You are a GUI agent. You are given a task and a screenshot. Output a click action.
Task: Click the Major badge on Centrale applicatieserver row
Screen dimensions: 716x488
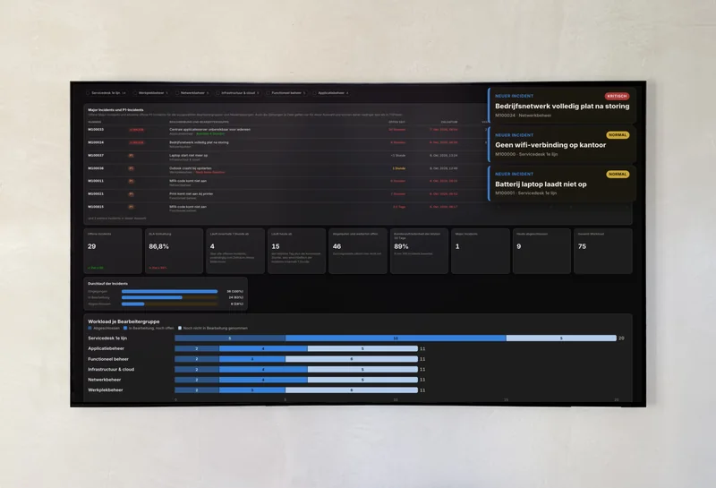click(x=136, y=130)
